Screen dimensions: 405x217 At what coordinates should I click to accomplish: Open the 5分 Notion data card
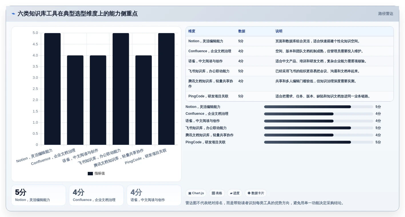(x=39, y=195)
